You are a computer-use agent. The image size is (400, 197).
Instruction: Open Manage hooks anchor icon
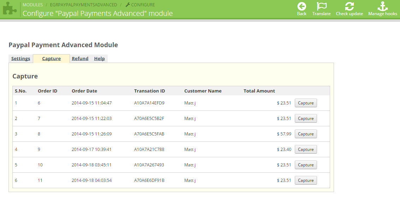(x=382, y=6)
